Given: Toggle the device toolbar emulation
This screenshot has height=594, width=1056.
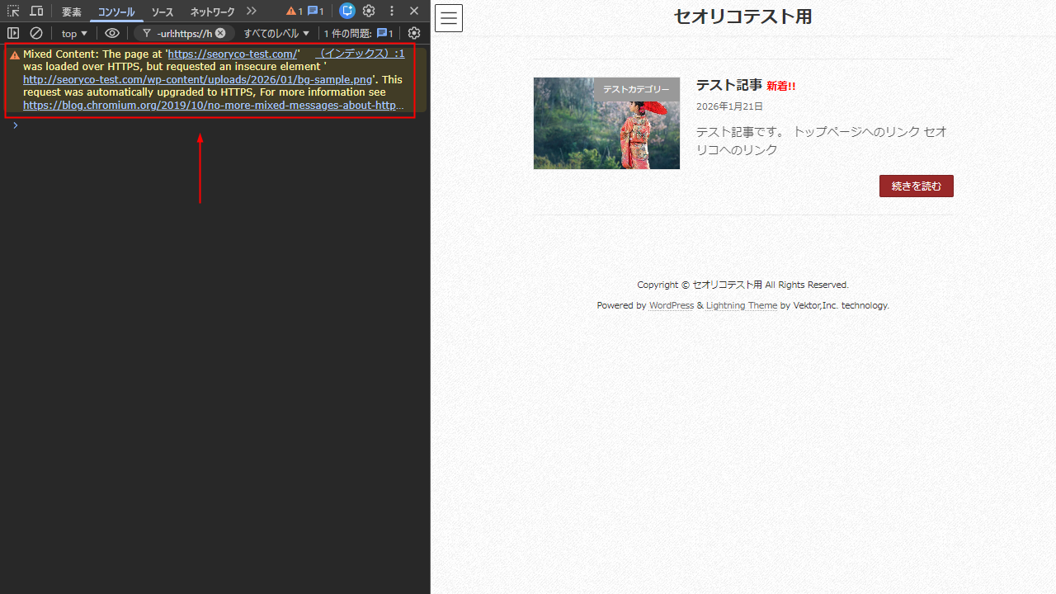Looking at the screenshot, I should point(36,12).
